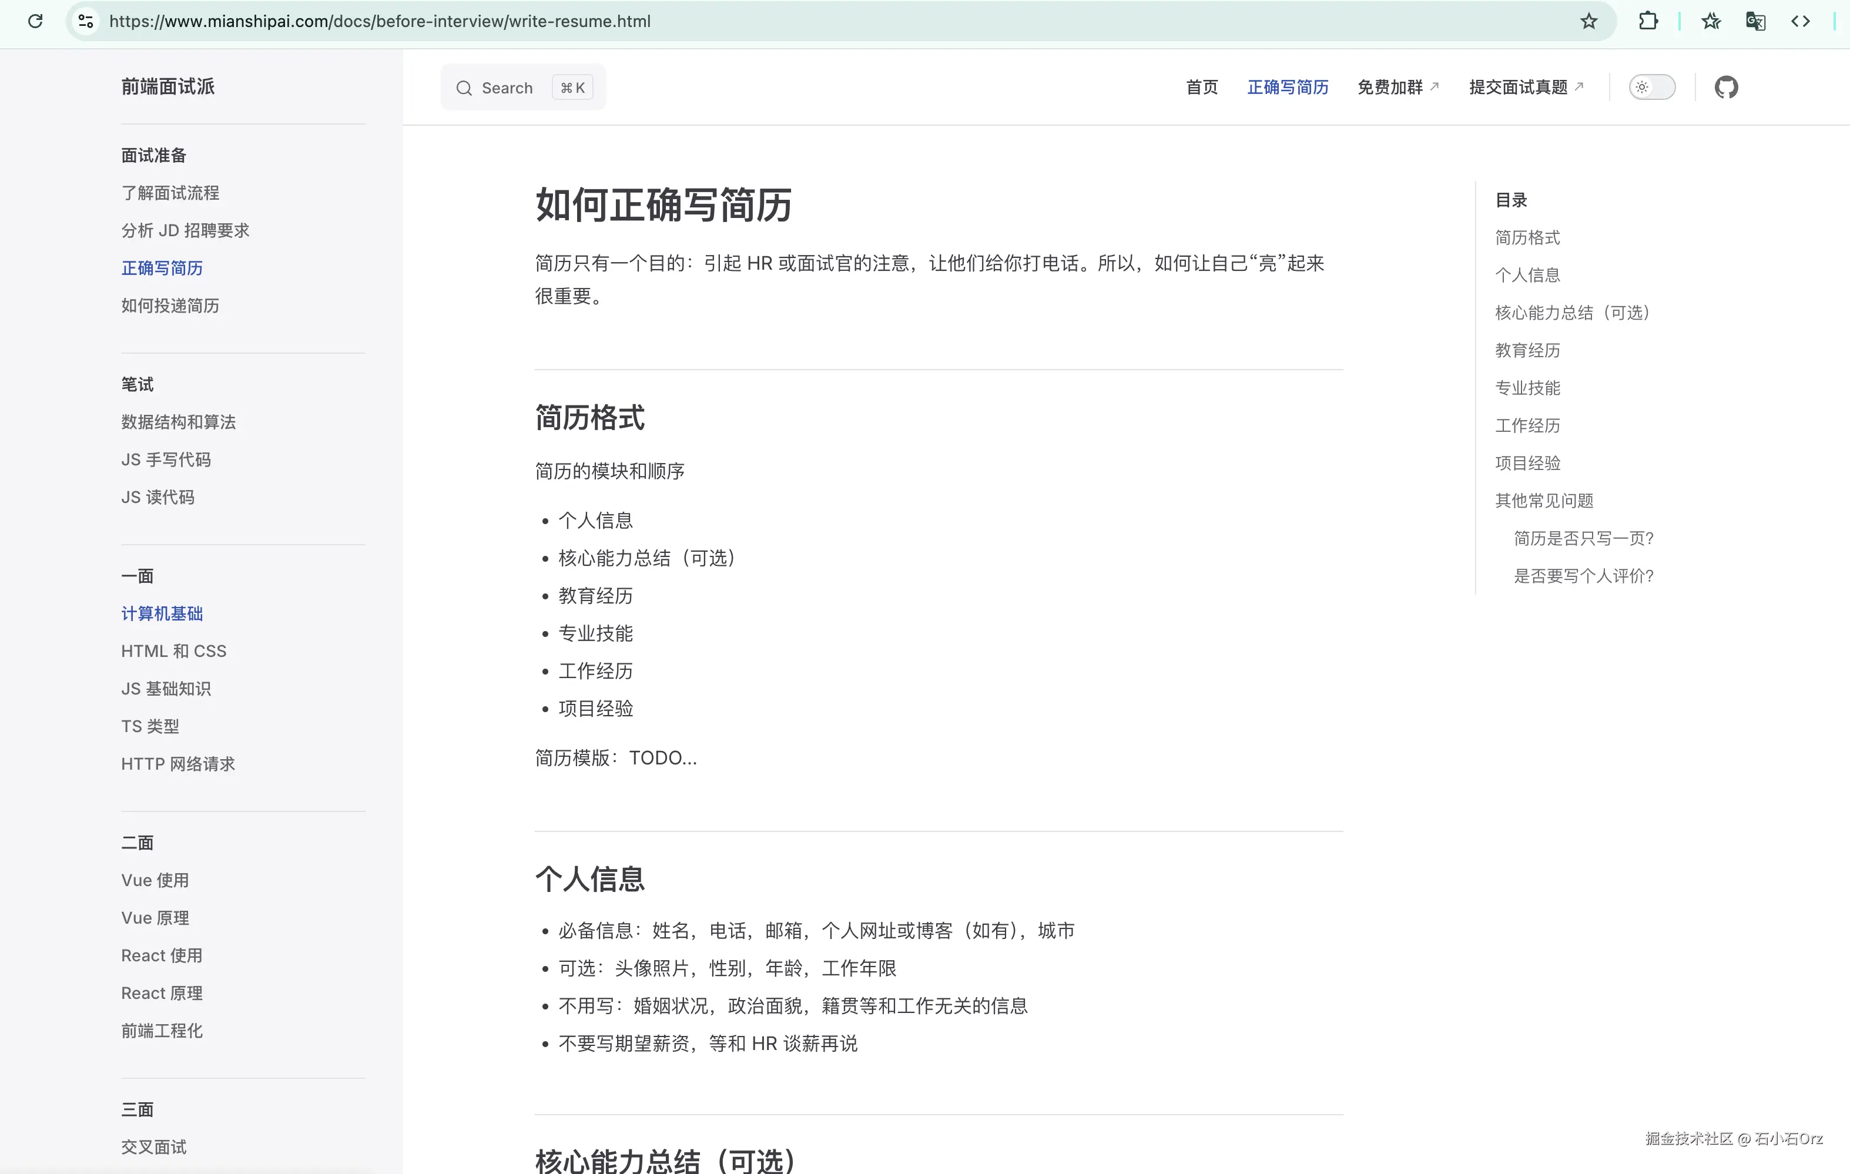Open the React 原理 sidebar page
The height and width of the screenshot is (1174, 1850).
162,992
